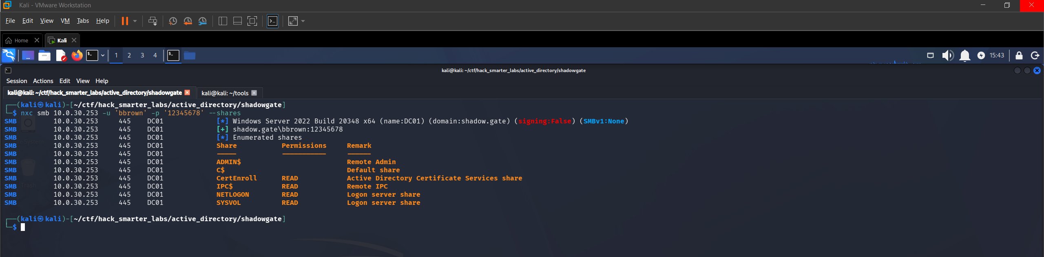Viewport: 1044px width, 257px height.
Task: Launch Firefox from the Kali panel
Action: [x=77, y=55]
